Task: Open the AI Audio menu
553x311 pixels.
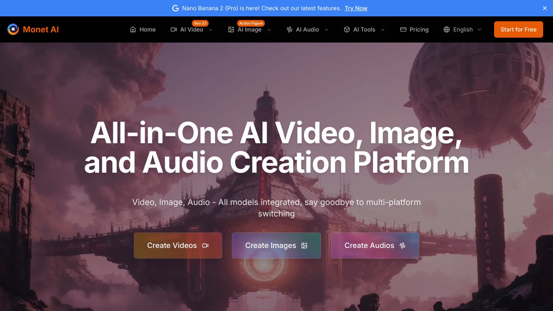Action: click(308, 29)
